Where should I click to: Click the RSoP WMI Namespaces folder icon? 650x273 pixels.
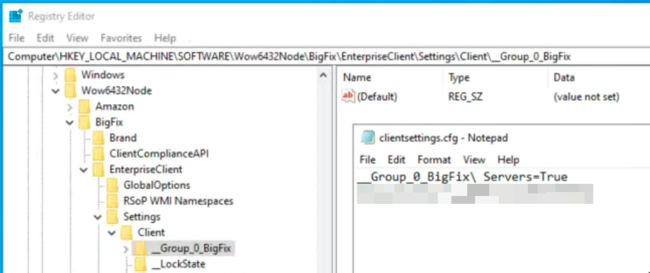point(112,201)
